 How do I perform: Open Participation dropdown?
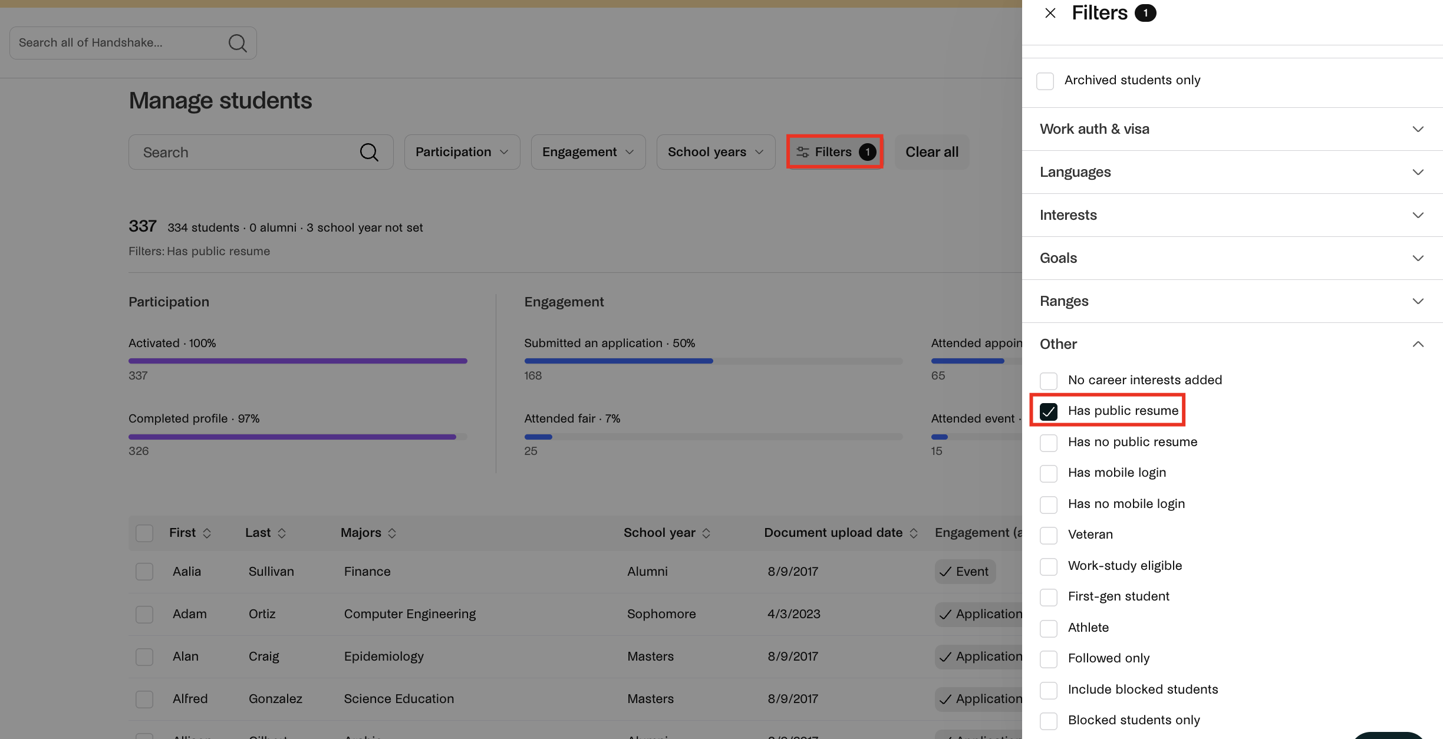tap(462, 152)
